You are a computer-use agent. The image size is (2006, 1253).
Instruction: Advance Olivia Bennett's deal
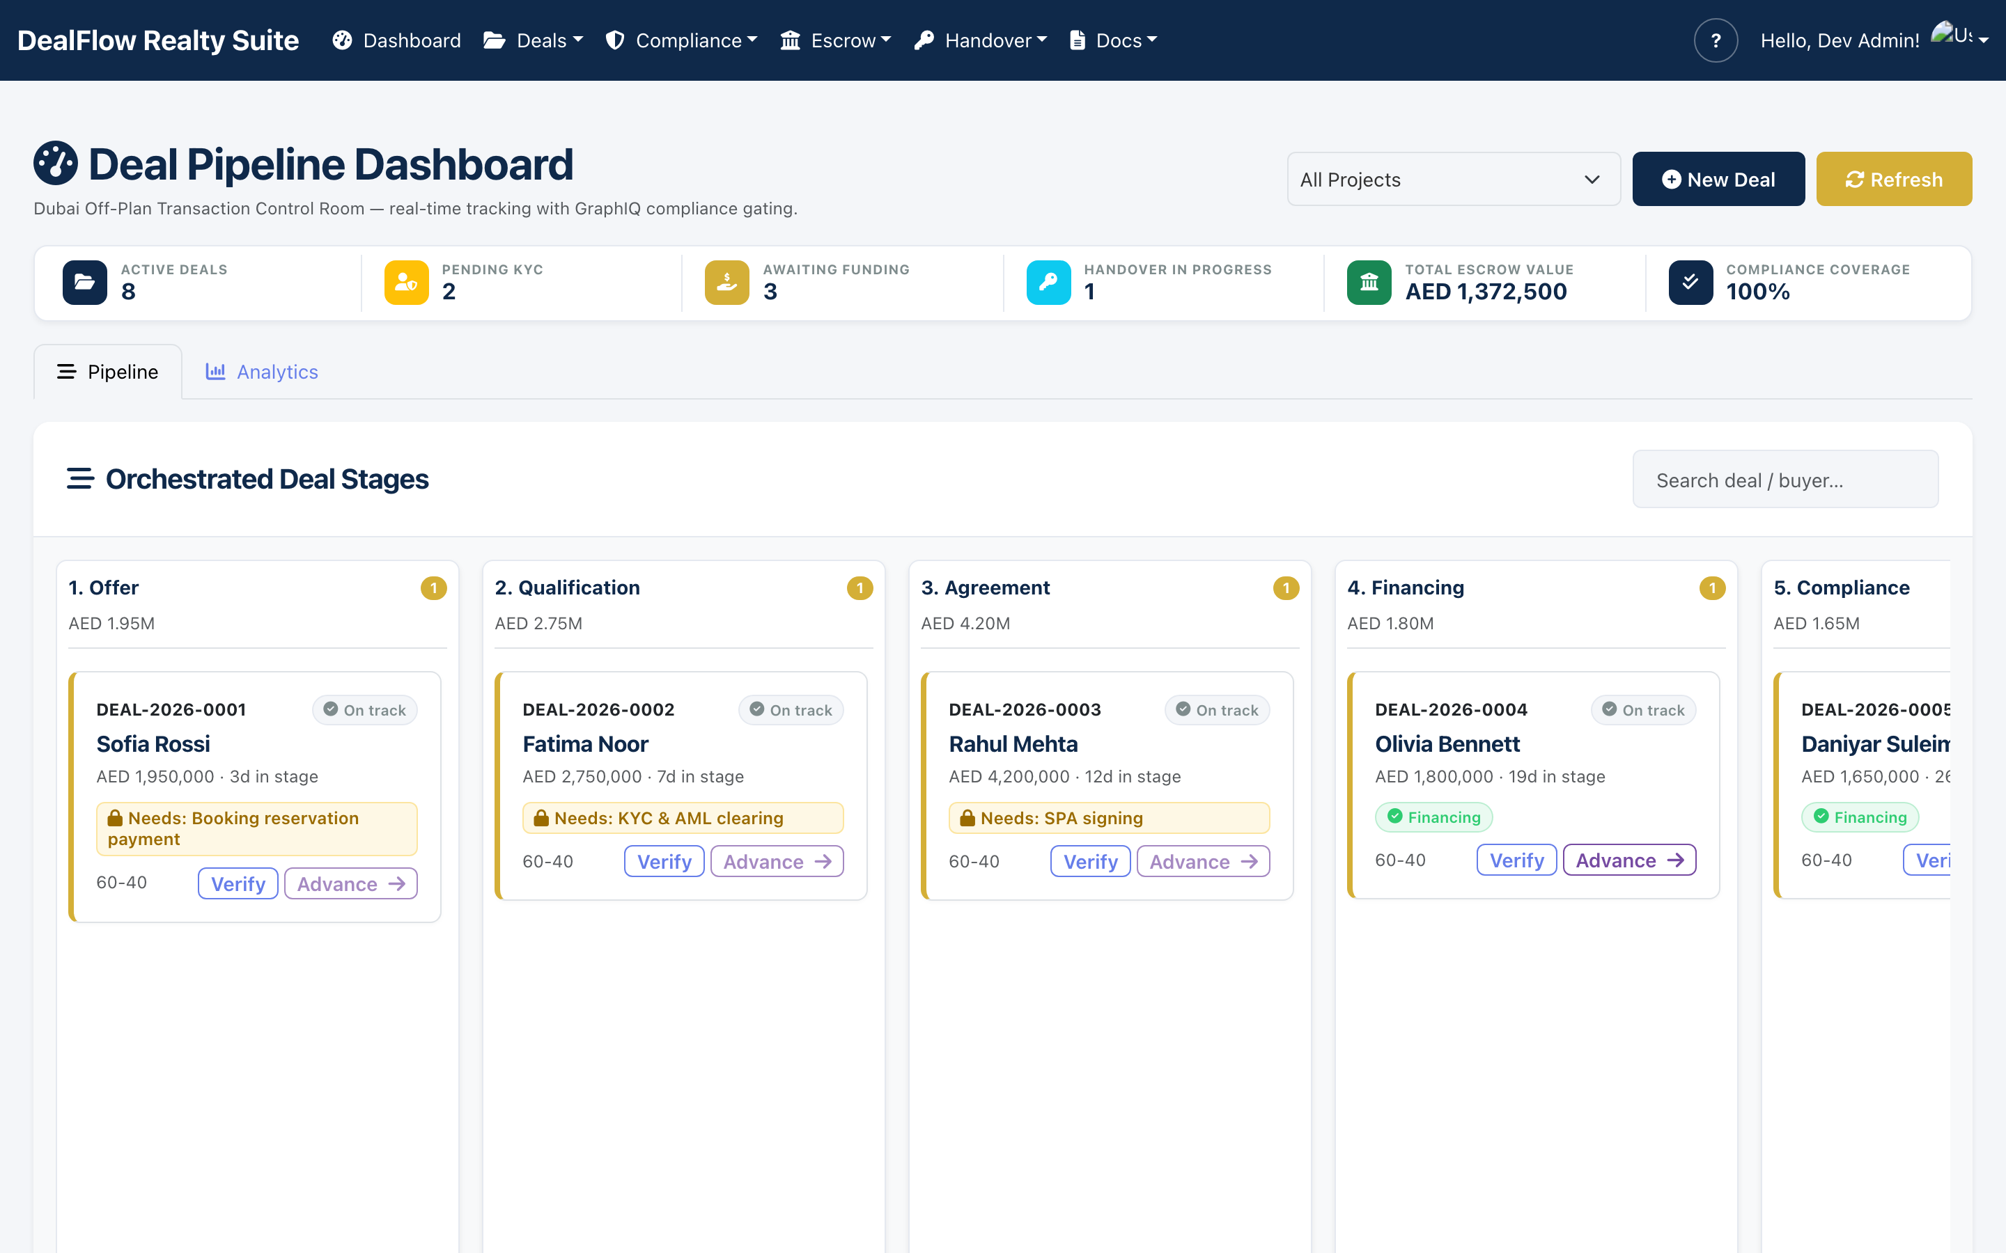tap(1629, 860)
